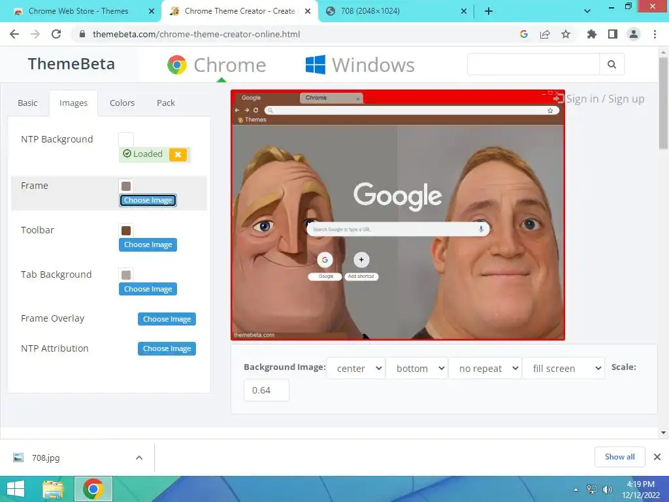
Task: Click Sign in / Sign up link
Action: pos(599,99)
